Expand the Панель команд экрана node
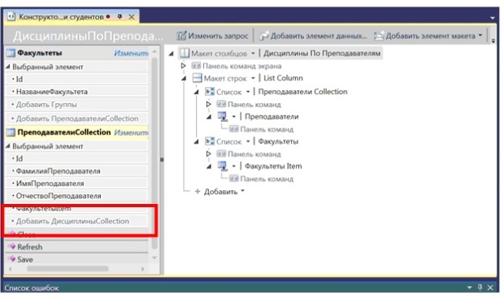 [183, 66]
